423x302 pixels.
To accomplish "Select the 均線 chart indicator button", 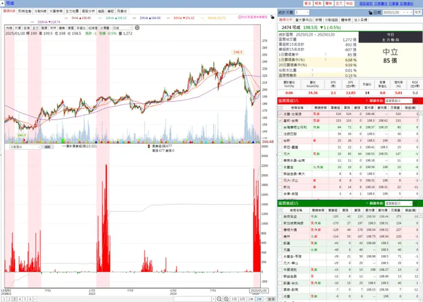I will [9, 28].
